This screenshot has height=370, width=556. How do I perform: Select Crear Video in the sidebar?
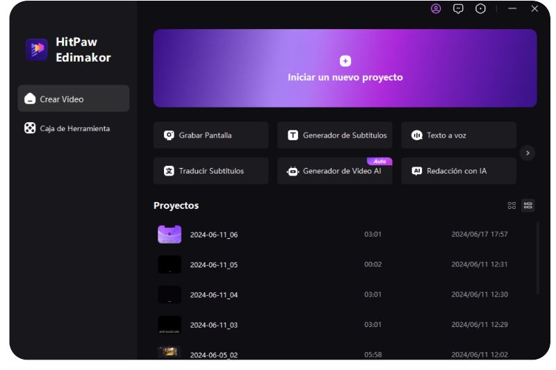74,99
